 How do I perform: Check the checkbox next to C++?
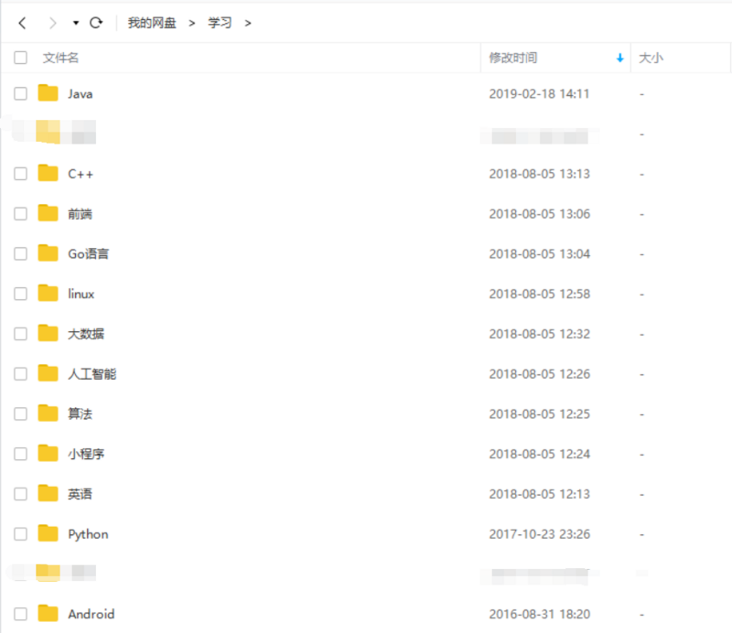tap(19, 173)
